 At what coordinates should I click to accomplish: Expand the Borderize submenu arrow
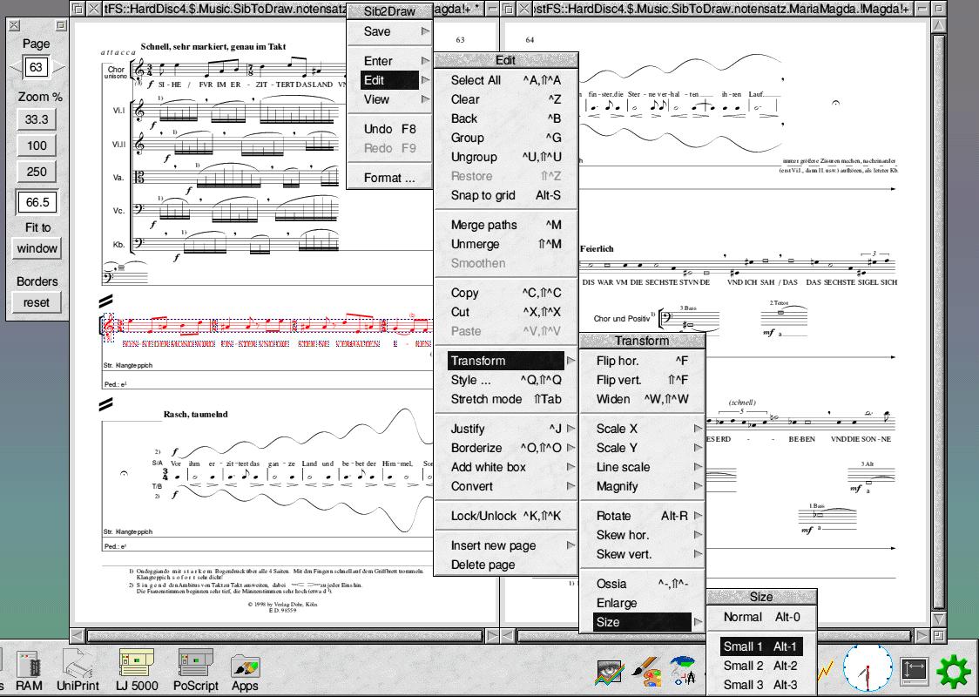(x=570, y=448)
